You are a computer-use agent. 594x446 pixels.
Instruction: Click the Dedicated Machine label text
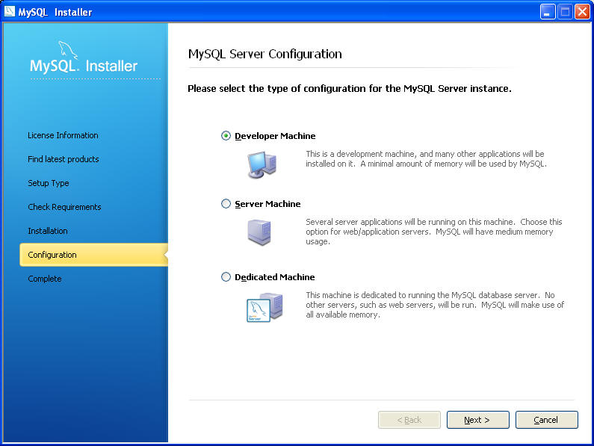point(275,277)
